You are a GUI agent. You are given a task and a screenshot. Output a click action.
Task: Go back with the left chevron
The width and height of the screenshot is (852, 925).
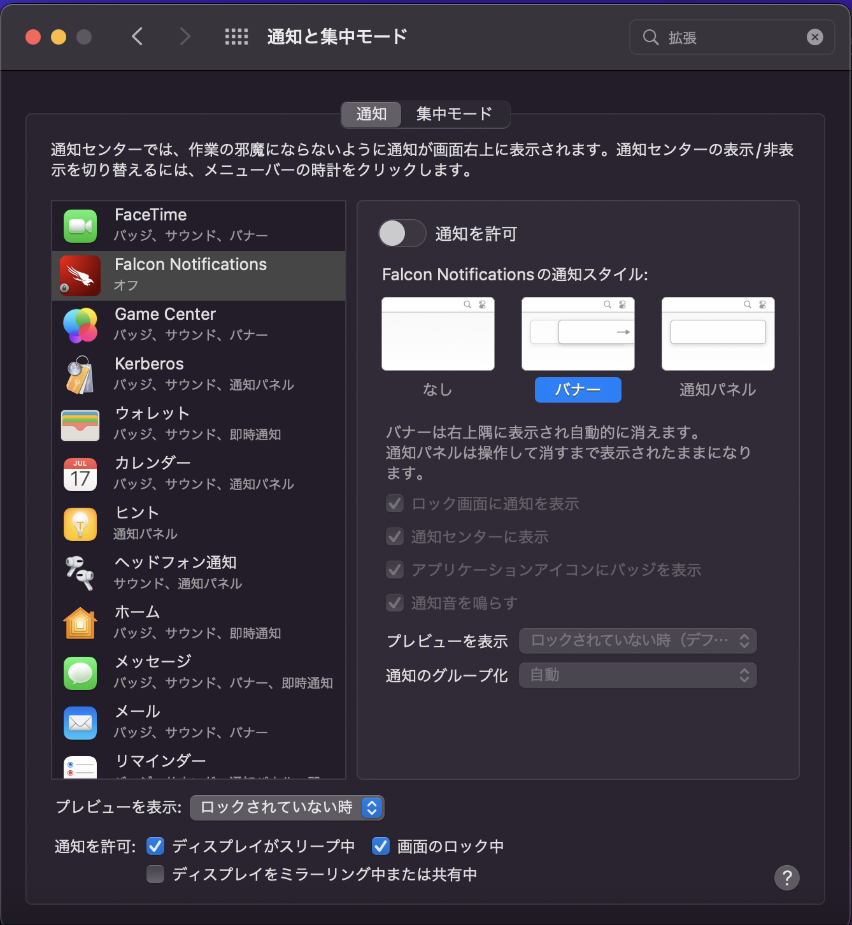pos(138,37)
